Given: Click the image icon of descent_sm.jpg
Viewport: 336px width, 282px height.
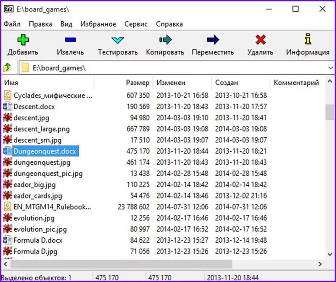Looking at the screenshot, I should 7,140.
